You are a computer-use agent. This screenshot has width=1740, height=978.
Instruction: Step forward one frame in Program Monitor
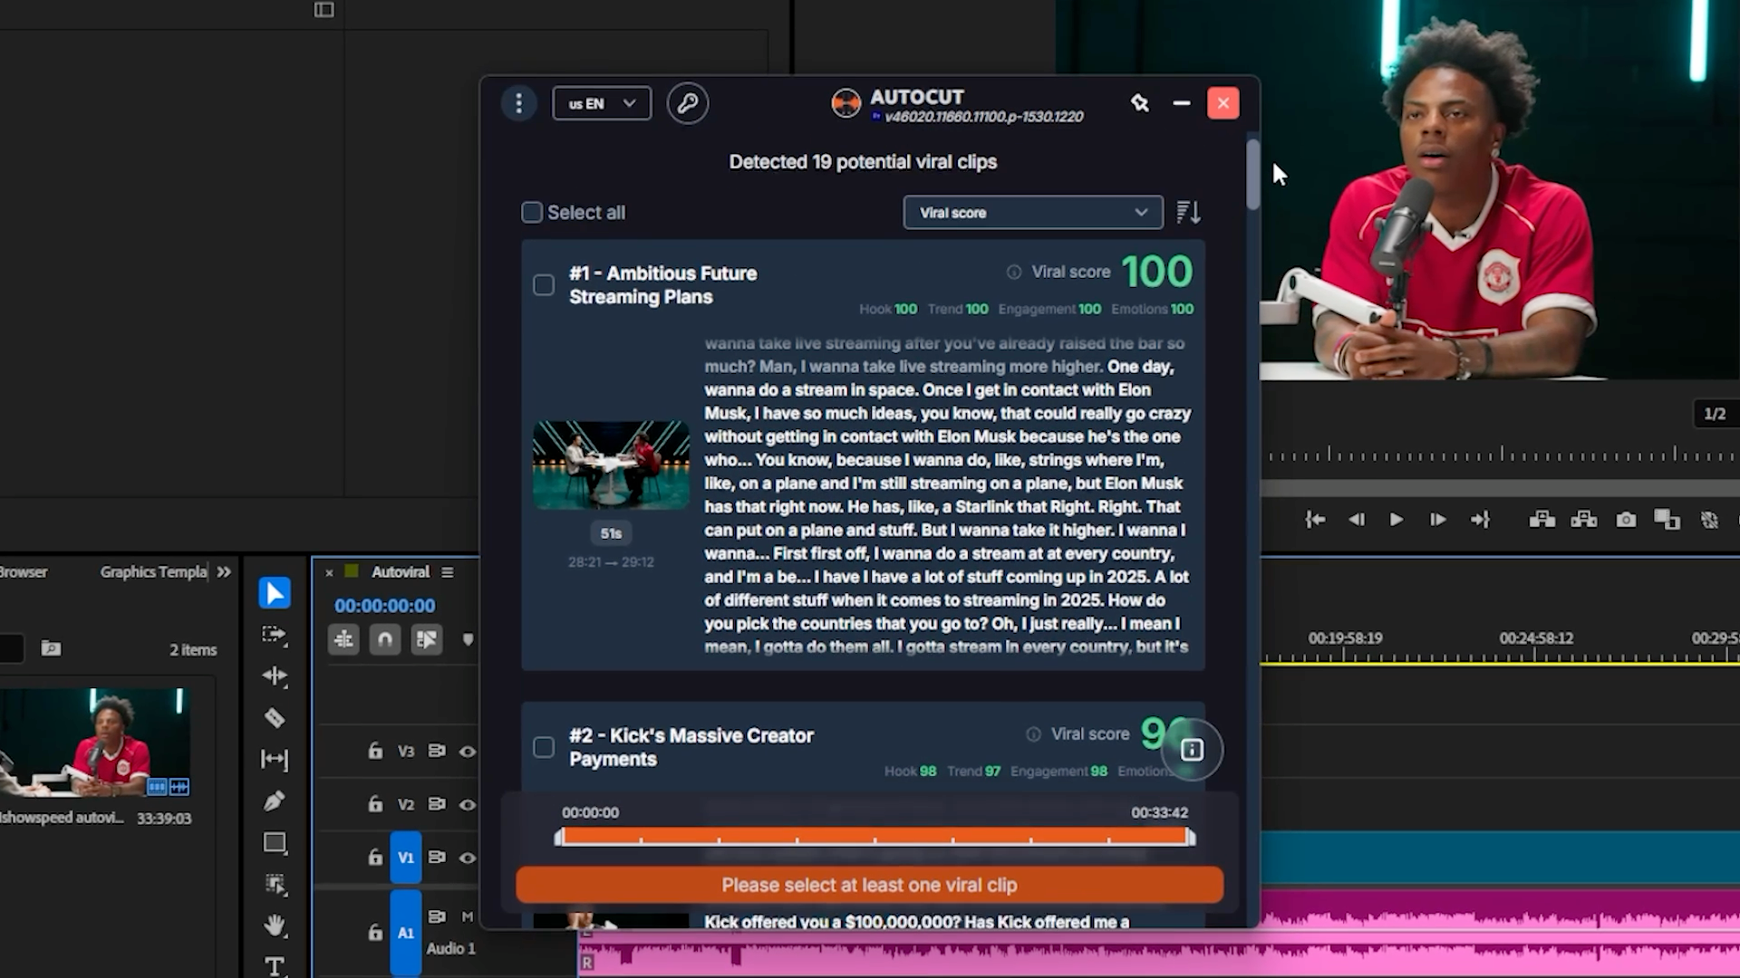(1438, 520)
